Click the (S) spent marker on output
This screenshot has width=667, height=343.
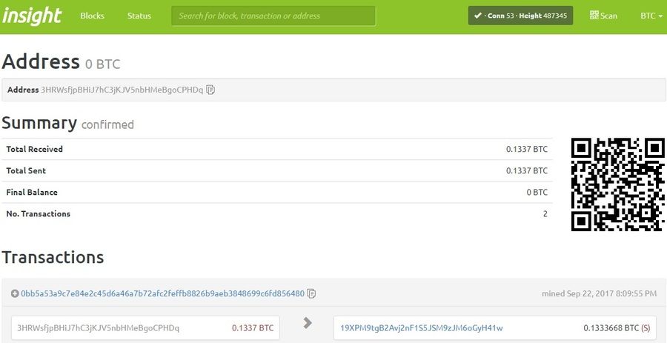[646, 327]
